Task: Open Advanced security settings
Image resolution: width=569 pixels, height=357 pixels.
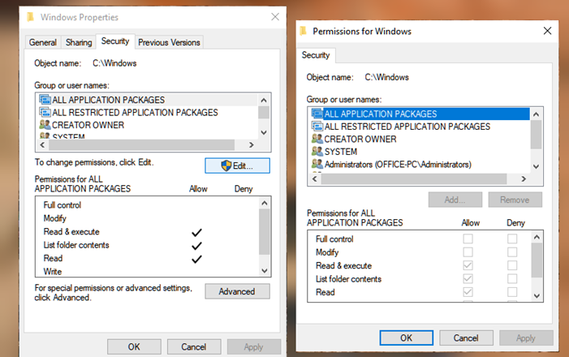Action: [237, 291]
